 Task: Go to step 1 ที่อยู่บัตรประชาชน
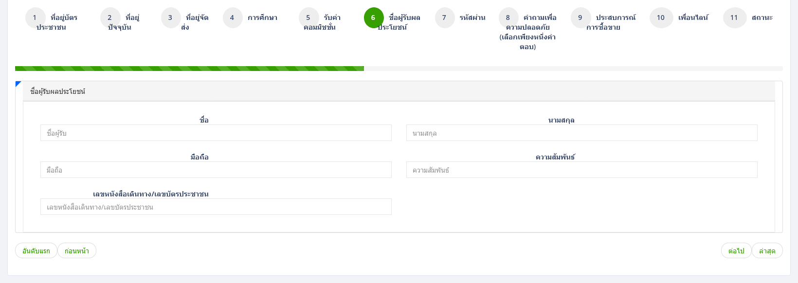[x=35, y=18]
